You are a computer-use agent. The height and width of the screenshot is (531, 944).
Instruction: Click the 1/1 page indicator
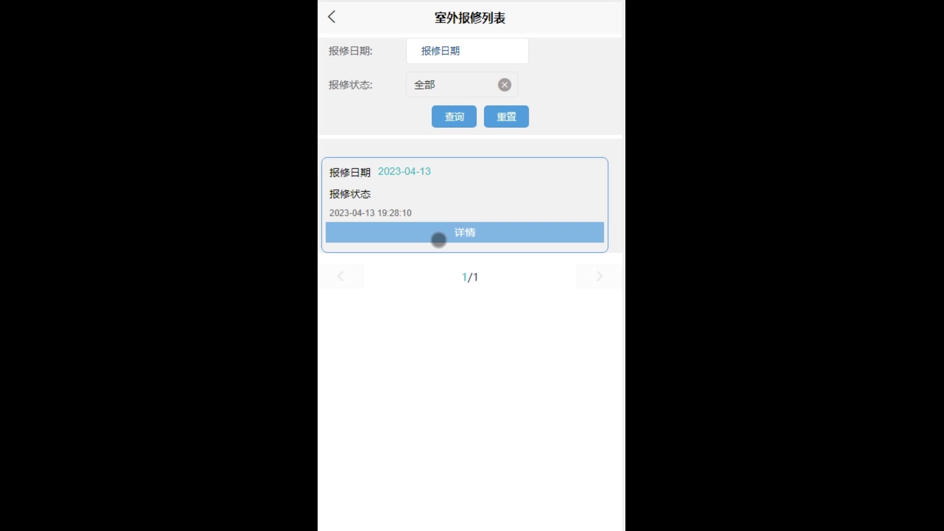[x=470, y=277]
